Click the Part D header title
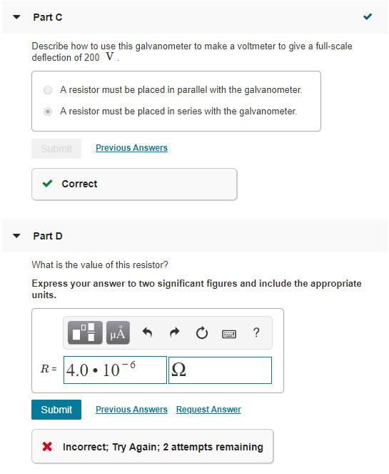389x474 pixels. [48, 236]
